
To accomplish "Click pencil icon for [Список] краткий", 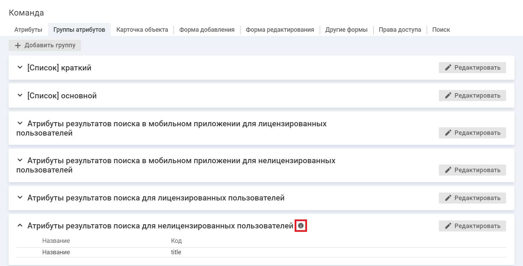I will (448, 68).
